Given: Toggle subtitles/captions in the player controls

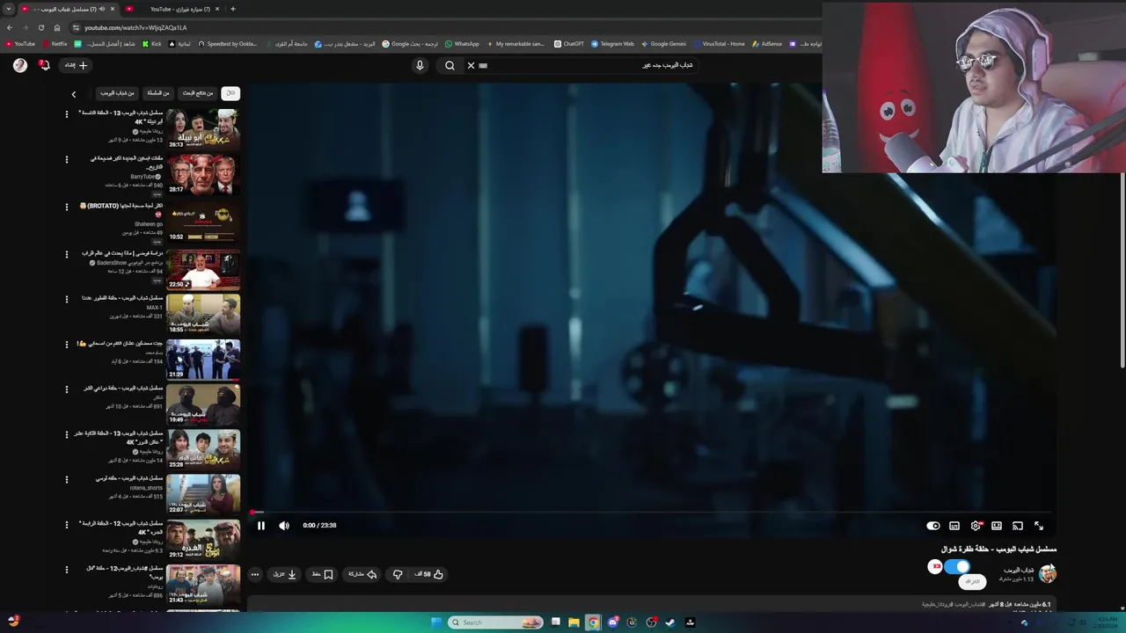Looking at the screenshot, I should pos(954,526).
